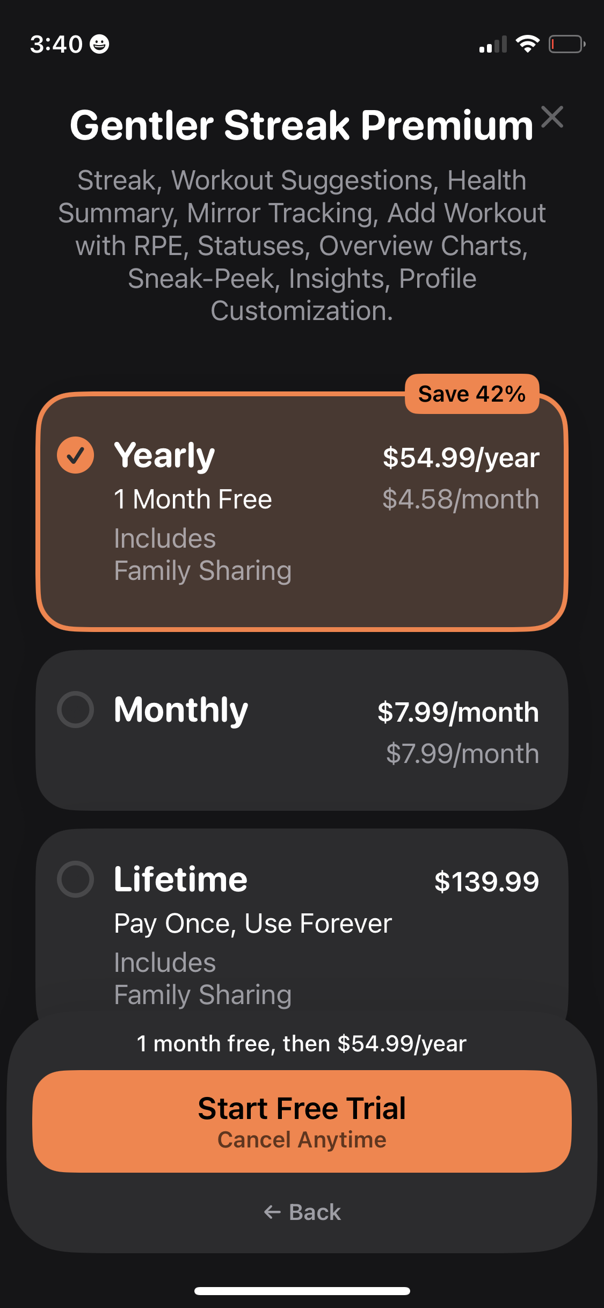This screenshot has height=1308, width=604.
Task: Tap the 3:40 clock in status bar
Action: pyautogui.click(x=56, y=44)
